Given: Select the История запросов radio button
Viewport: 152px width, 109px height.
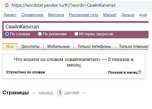Looking at the screenshot, I should pyautogui.click(x=76, y=34).
